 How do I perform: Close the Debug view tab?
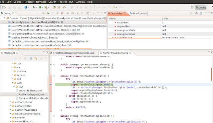click(13, 13)
